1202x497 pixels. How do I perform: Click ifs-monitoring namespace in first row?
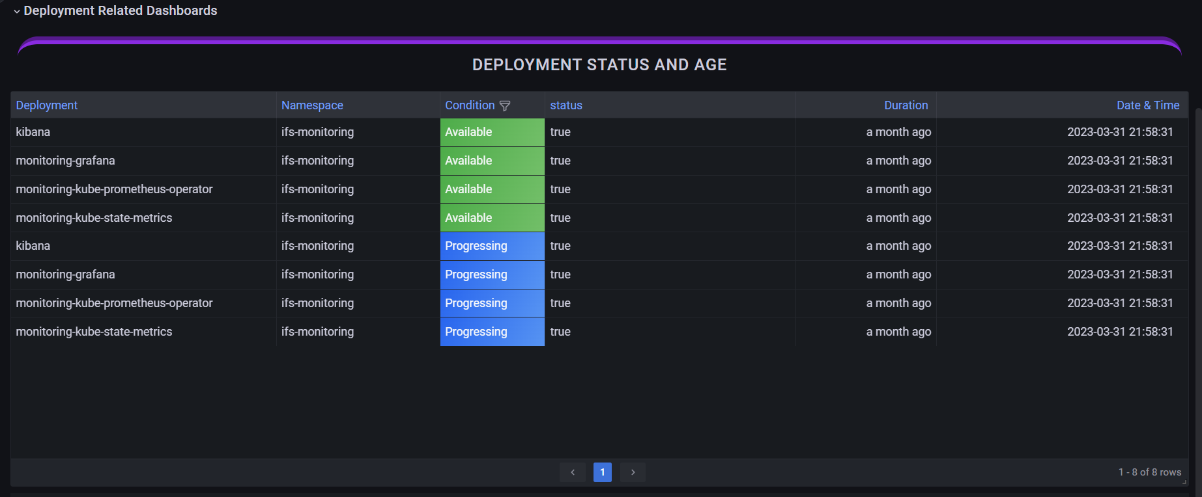(317, 132)
